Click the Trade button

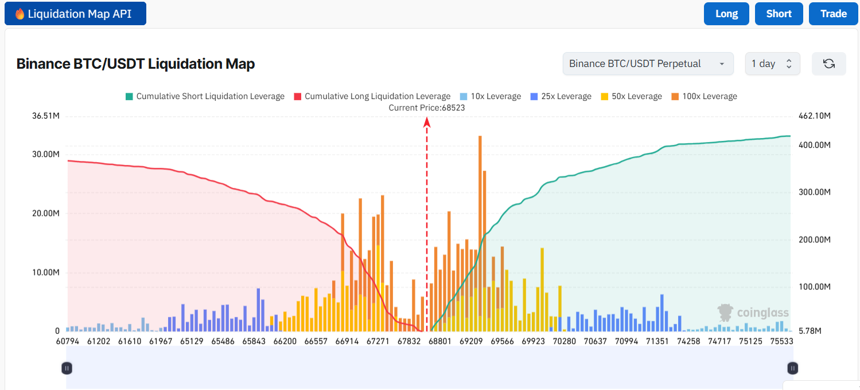click(x=833, y=14)
